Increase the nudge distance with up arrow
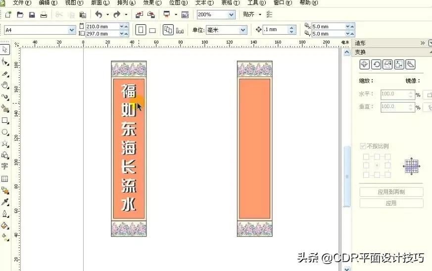 [x=292, y=28]
